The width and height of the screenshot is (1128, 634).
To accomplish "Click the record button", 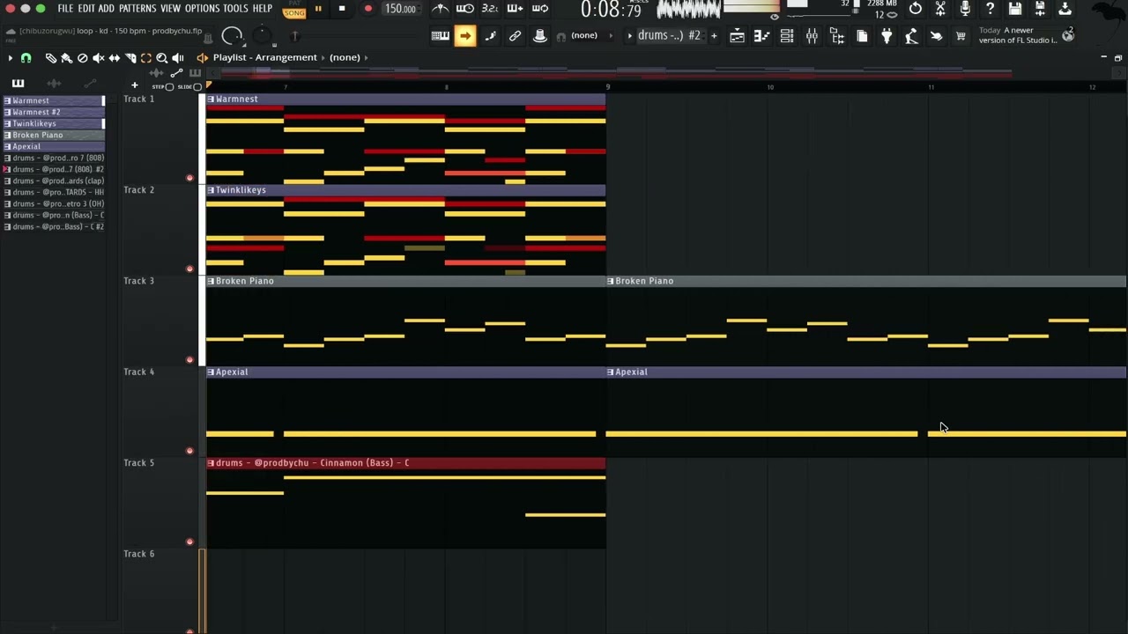I will (x=367, y=9).
